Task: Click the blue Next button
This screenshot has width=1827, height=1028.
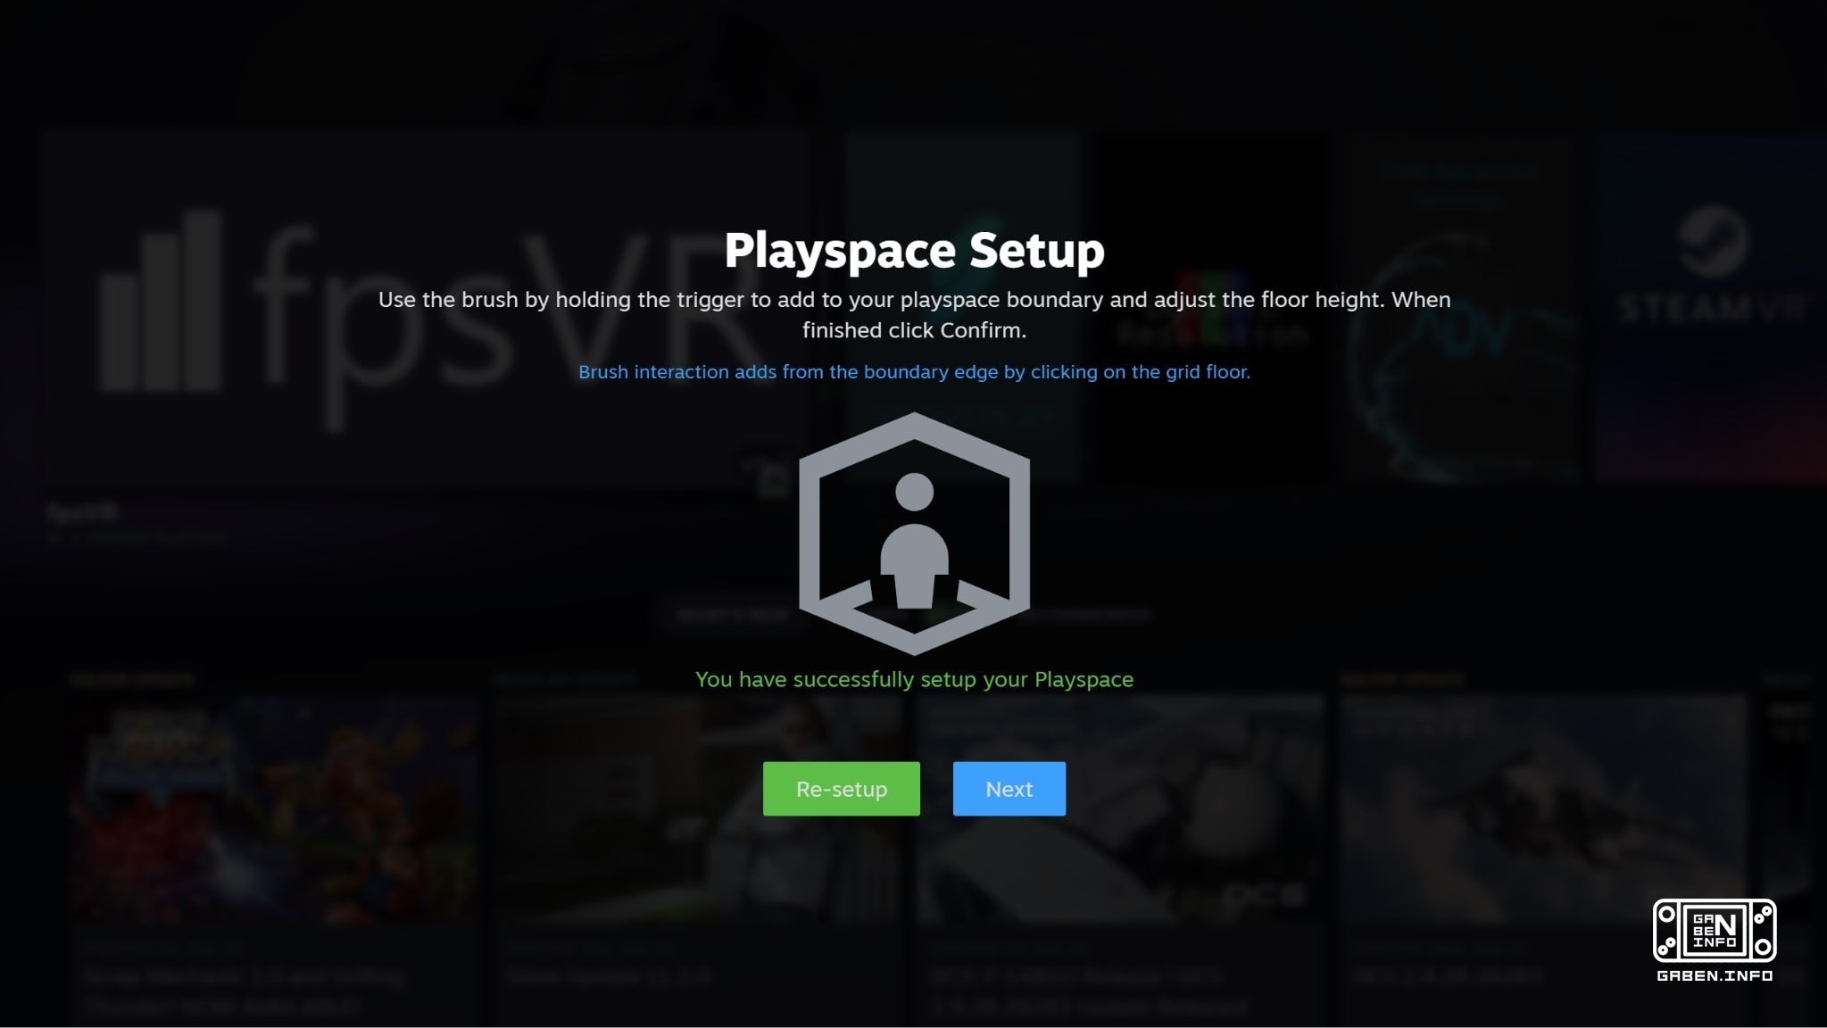Action: click(1009, 789)
